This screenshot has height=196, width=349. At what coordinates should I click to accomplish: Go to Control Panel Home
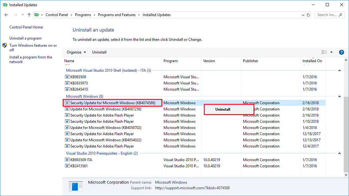tap(26, 27)
